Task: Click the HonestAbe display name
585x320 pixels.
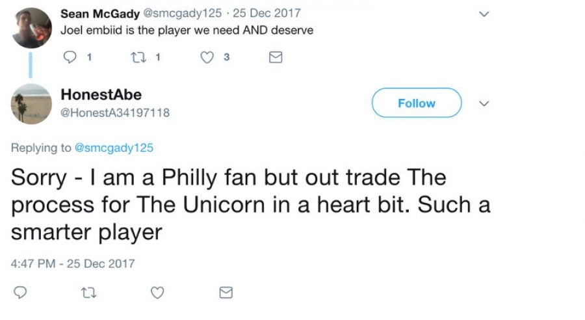Action: pyautogui.click(x=101, y=94)
